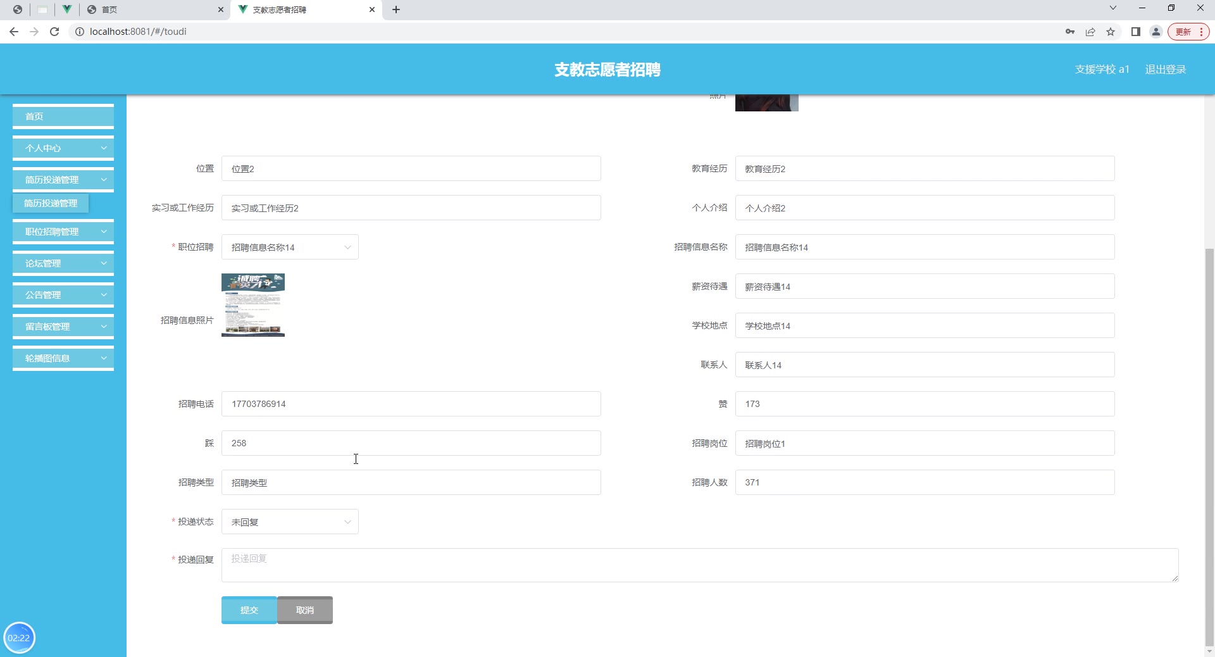Switch to the 支教志愿者招聘 browser tab
Image resolution: width=1215 pixels, height=657 pixels.
coord(306,9)
